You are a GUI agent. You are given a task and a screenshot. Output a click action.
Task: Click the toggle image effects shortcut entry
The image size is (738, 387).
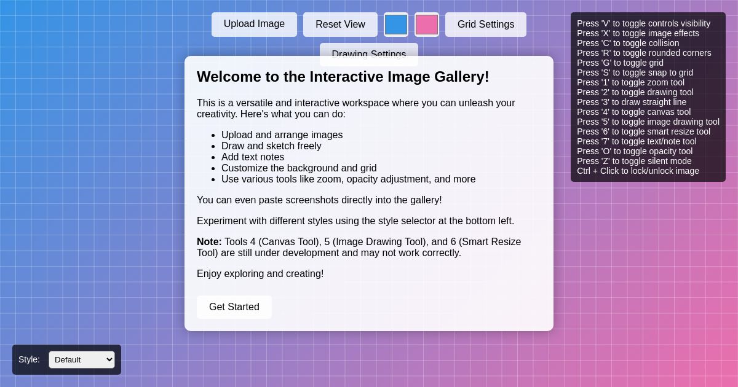tap(638, 33)
